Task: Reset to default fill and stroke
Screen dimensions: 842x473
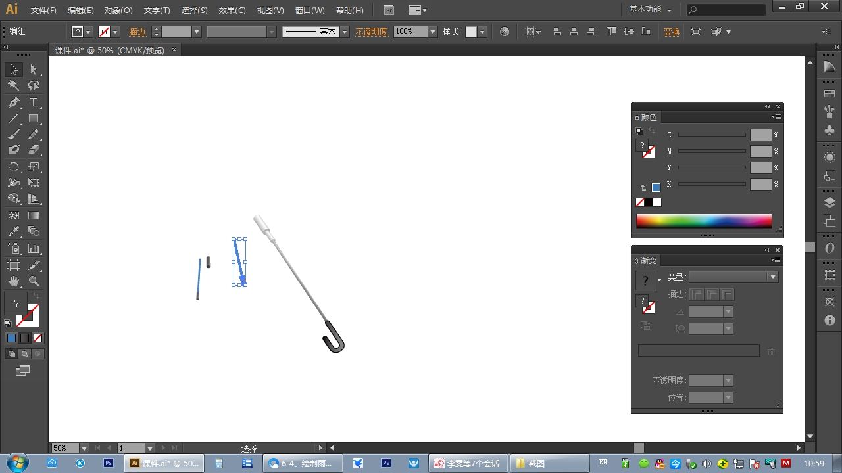Action: (8, 323)
